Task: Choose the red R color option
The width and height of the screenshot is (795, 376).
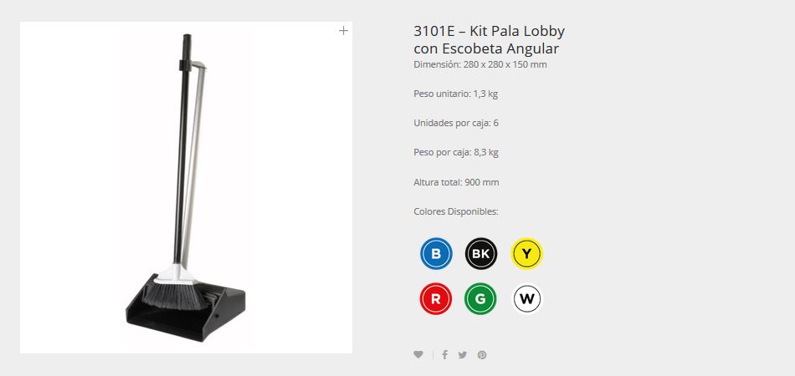Action: (x=435, y=298)
